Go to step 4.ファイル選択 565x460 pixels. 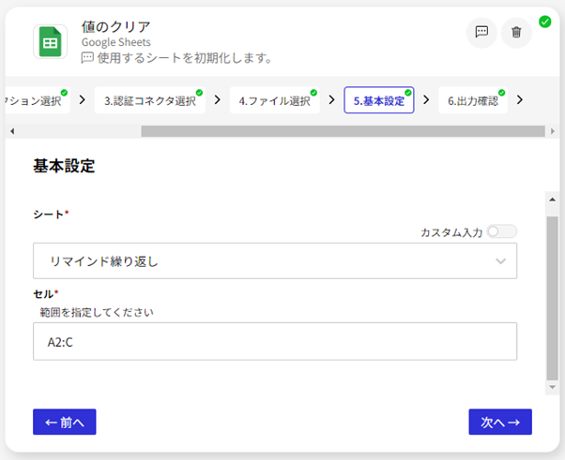point(274,100)
